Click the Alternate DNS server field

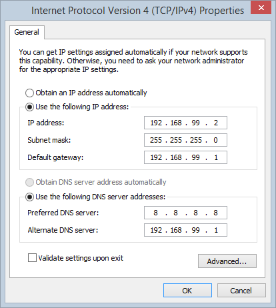point(185,230)
